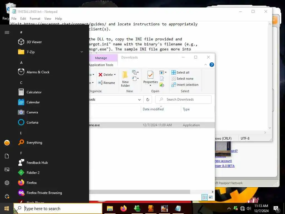This screenshot has height=214, width=285.
Task: Open the green Messenger buddies taskbar icon
Action: click(x=137, y=208)
